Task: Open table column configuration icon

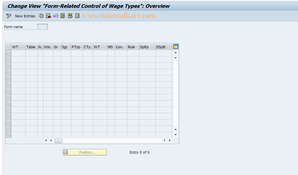Action: (176, 47)
